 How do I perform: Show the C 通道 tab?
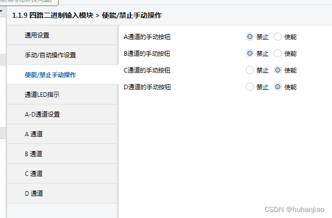pyautogui.click(x=33, y=173)
